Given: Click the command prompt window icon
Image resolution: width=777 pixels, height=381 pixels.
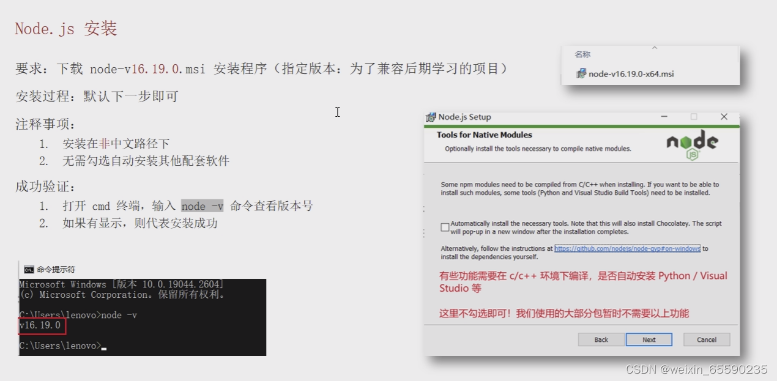Looking at the screenshot, I should click(29, 269).
